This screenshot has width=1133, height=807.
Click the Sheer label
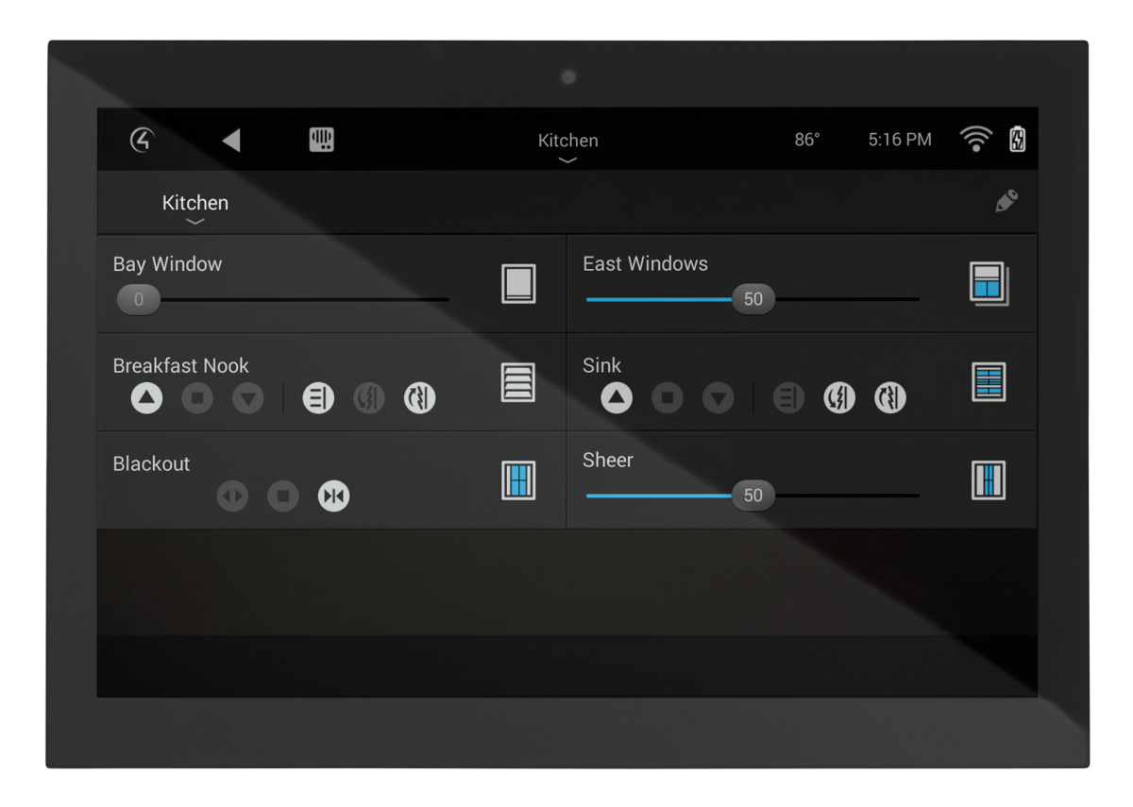(x=607, y=460)
